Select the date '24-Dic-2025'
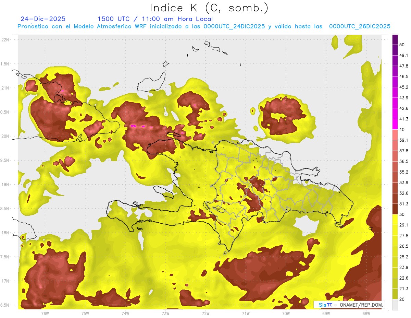Screen dimensions: 411x318 point(43,19)
